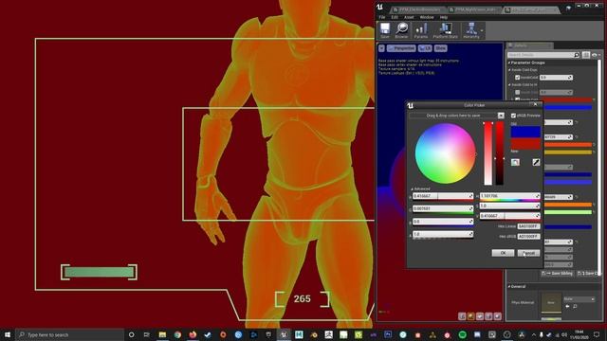Click the Alpha channel value field

(x=443, y=234)
